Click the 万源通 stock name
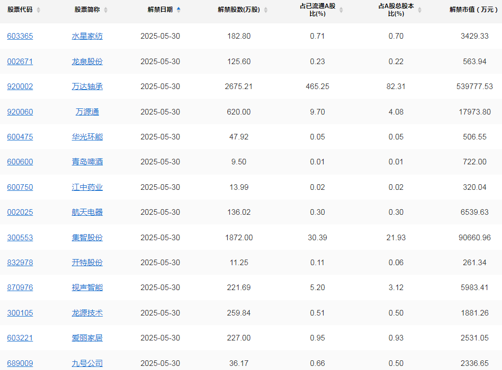This screenshot has width=502, height=370. pyautogui.click(x=87, y=112)
